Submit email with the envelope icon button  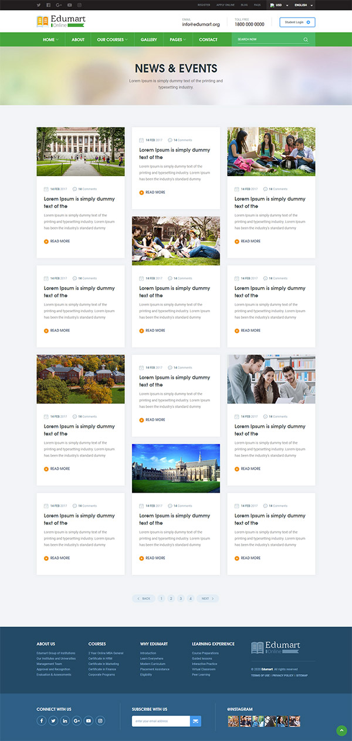[x=195, y=721]
